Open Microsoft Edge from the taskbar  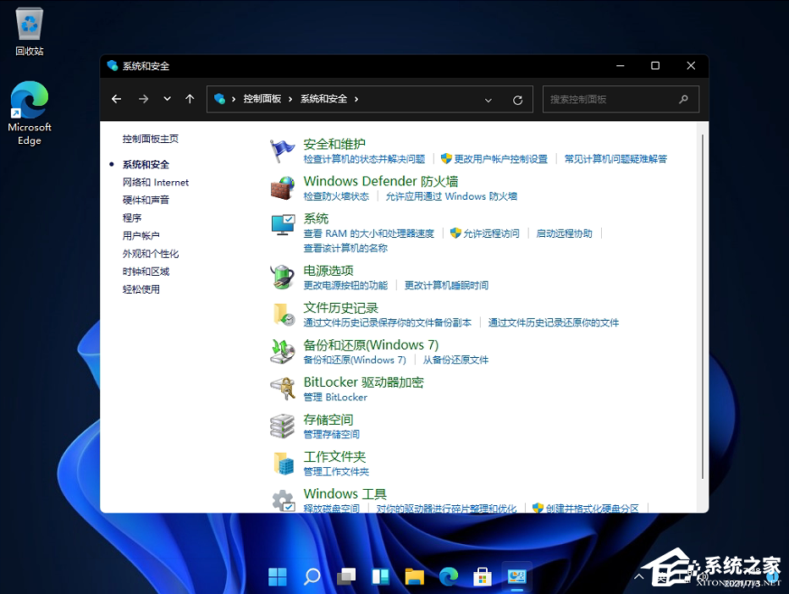pyautogui.click(x=448, y=576)
